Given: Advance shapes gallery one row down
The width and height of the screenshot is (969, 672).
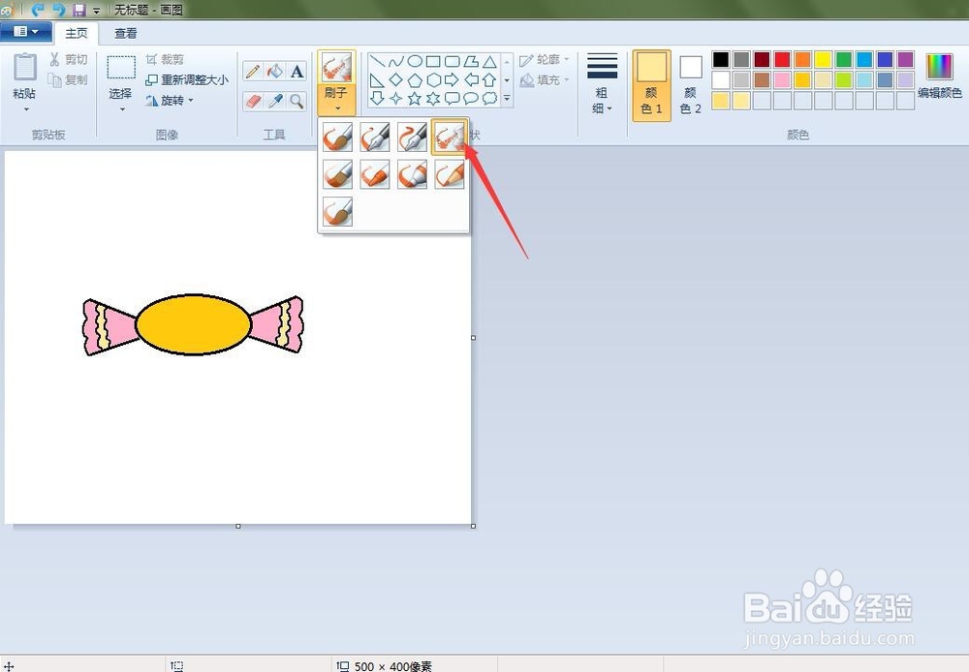Looking at the screenshot, I should [x=507, y=80].
